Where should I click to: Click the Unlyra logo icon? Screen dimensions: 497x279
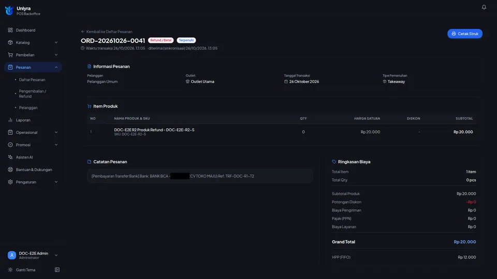tap(9, 10)
